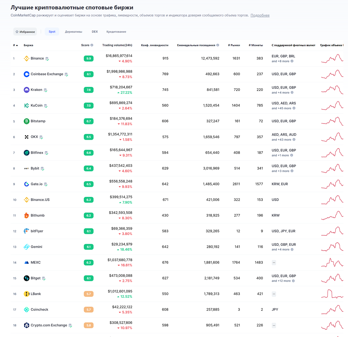Click the Bithumb exchange name
The image size is (348, 337).
click(38, 215)
